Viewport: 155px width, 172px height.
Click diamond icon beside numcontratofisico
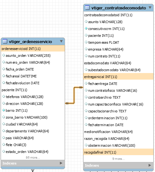pos(86,90)
